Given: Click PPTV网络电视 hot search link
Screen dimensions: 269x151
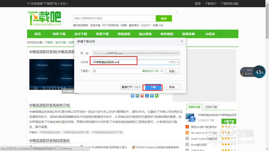Looking at the screenshot, I should 111,25.
